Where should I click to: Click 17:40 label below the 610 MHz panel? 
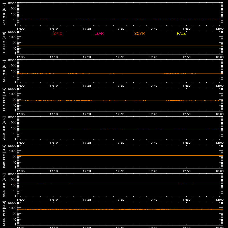(x=153, y=86)
